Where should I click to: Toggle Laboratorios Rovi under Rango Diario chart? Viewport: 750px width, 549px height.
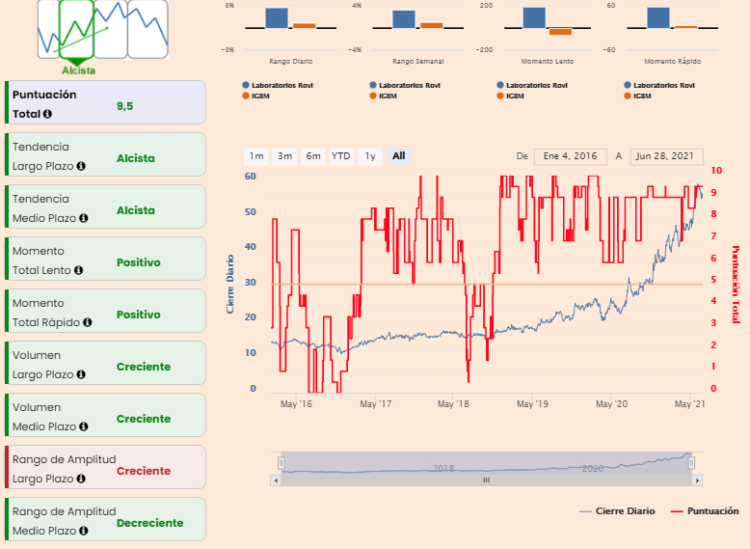(278, 85)
